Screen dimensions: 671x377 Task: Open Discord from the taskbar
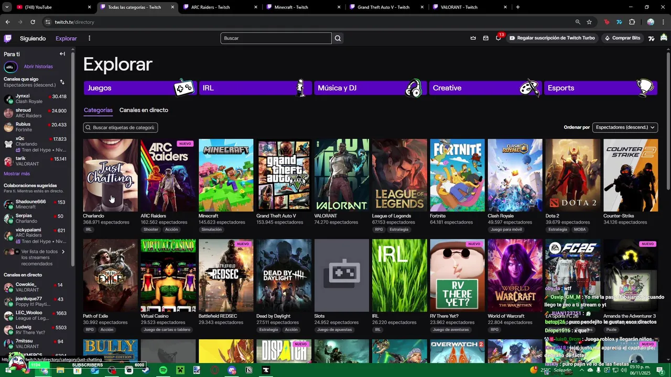tap(232, 370)
